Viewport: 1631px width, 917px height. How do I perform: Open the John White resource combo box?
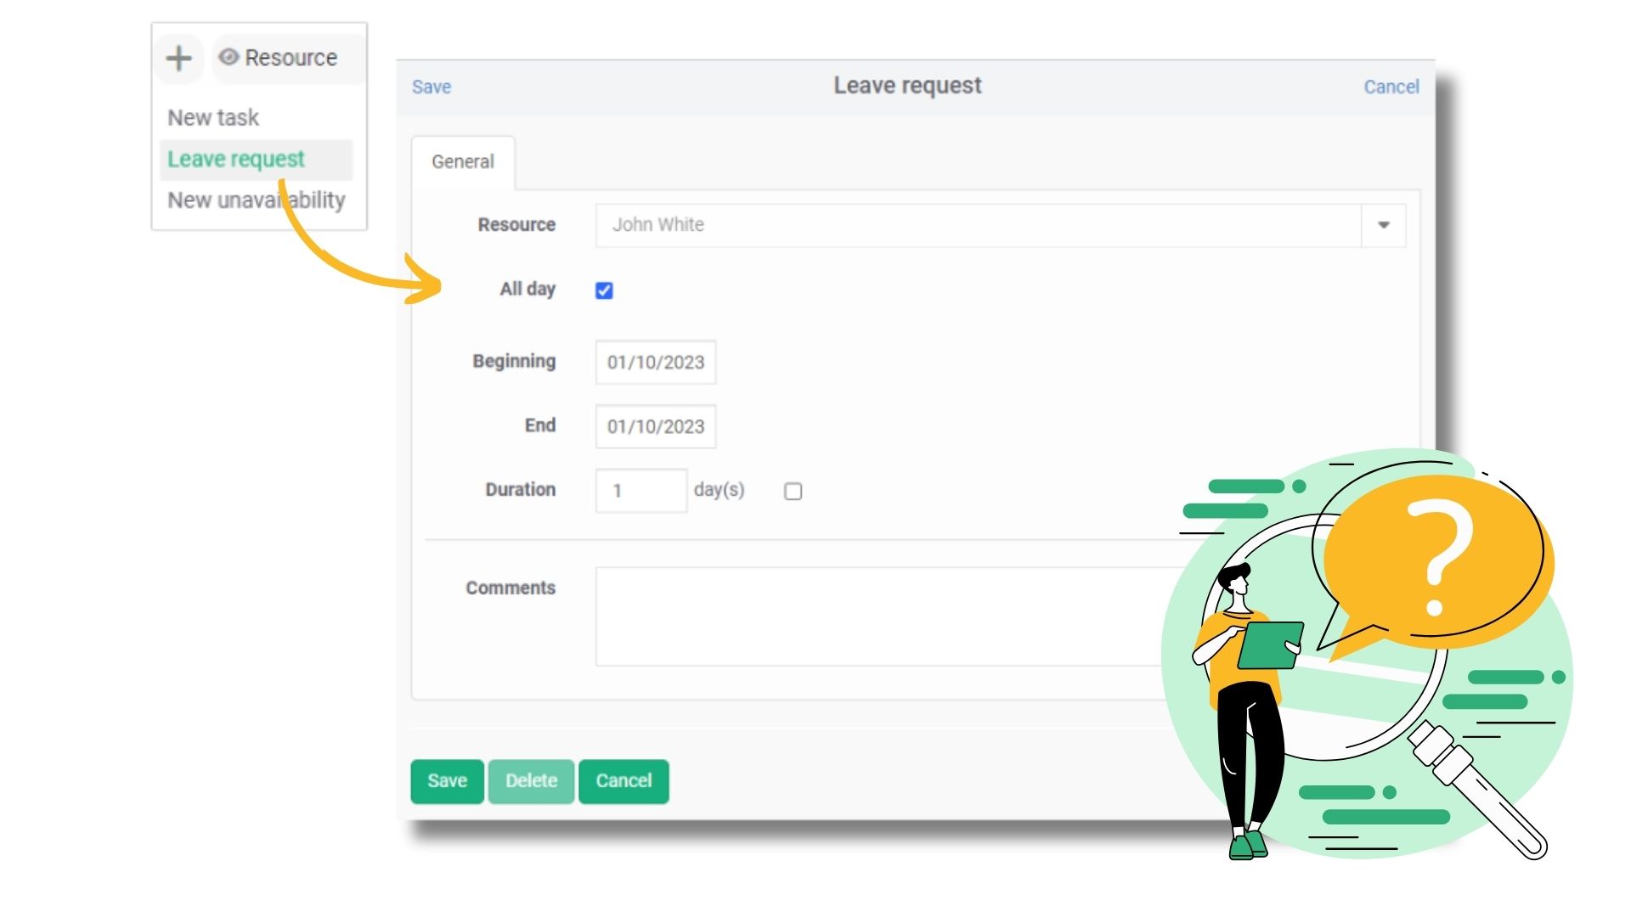(x=977, y=225)
